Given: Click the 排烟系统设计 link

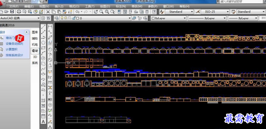Looking at the screenshot, I should [14, 55].
